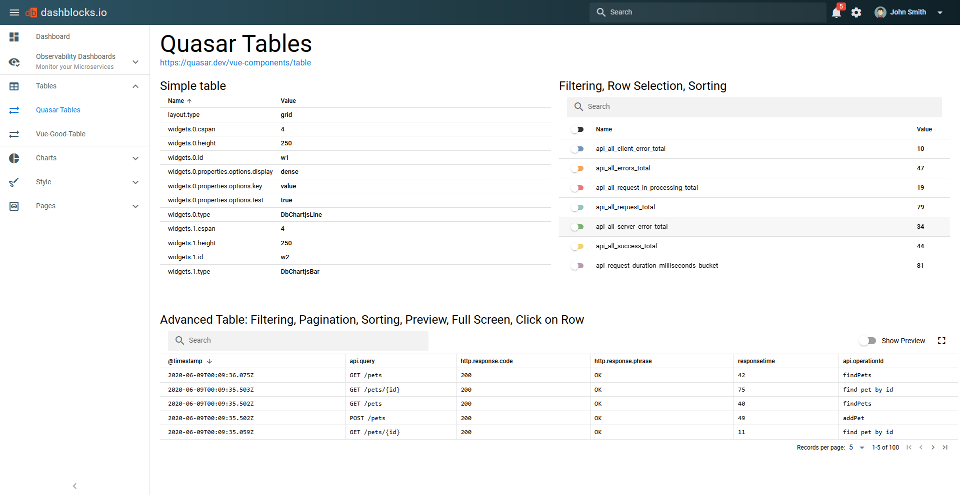Click the sort arrow next to Name header
Screen dimensions: 960x495
189,101
